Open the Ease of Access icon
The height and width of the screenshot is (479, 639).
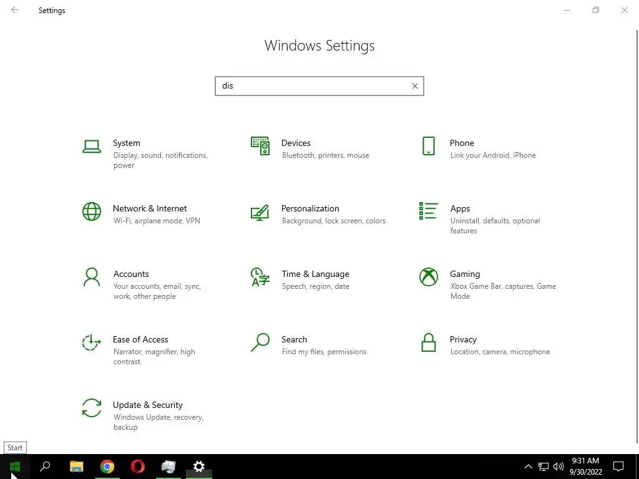92,342
